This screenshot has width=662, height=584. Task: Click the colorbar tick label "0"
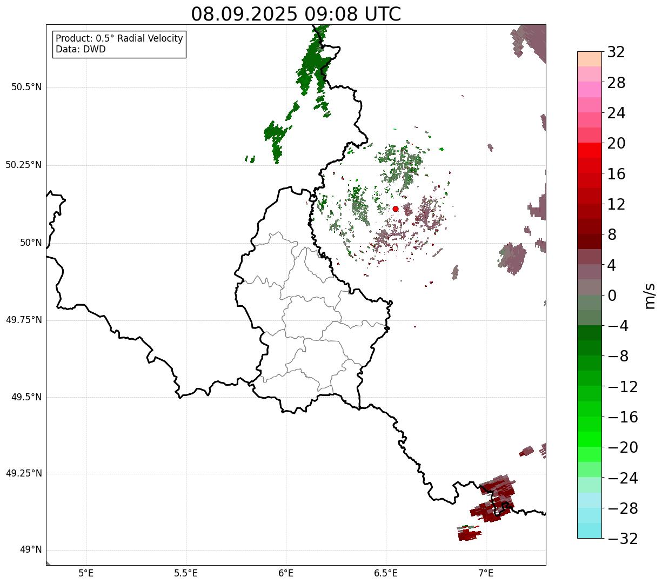612,296
